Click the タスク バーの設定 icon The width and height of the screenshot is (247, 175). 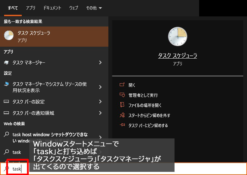(x=6, y=102)
